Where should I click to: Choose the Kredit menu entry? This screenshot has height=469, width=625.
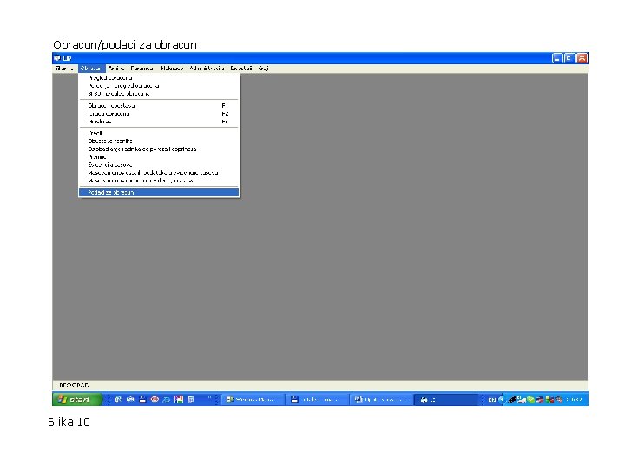coord(95,133)
